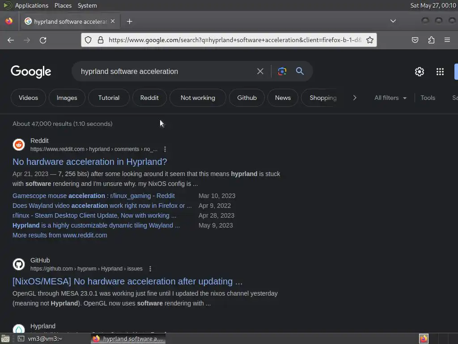
Task: Open the Tools options
Action: [x=428, y=98]
